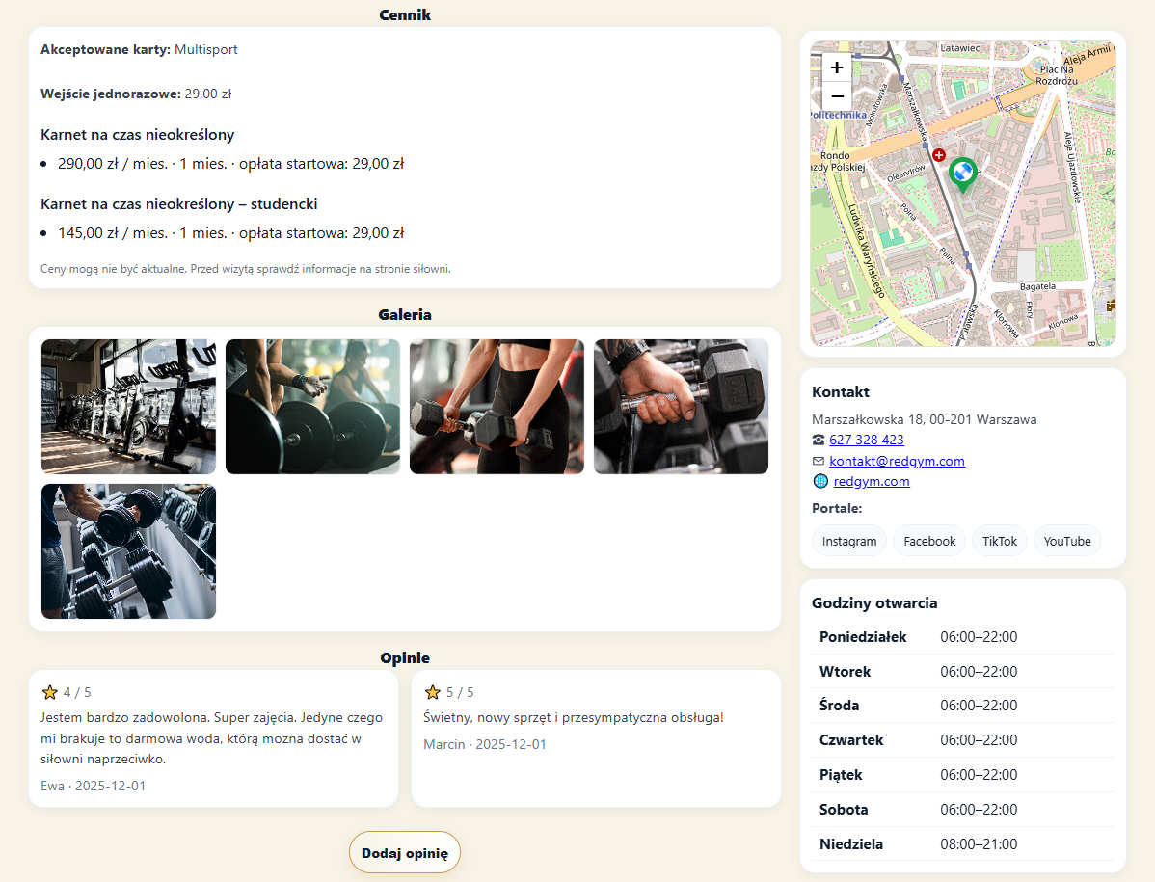Click the phone icon in Kontakt

coord(819,440)
